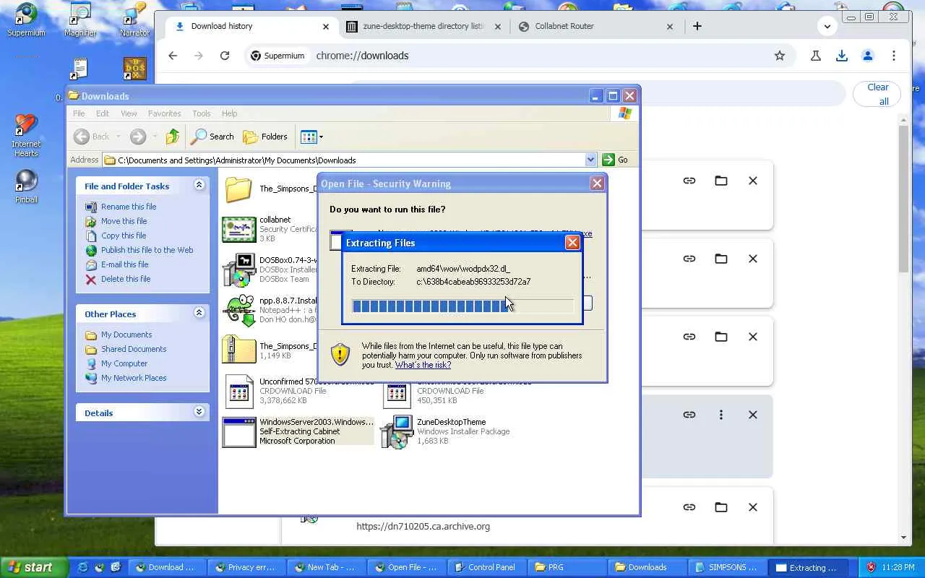Collapse the Other Places panel
Screen dimensions: 925x578
199,313
